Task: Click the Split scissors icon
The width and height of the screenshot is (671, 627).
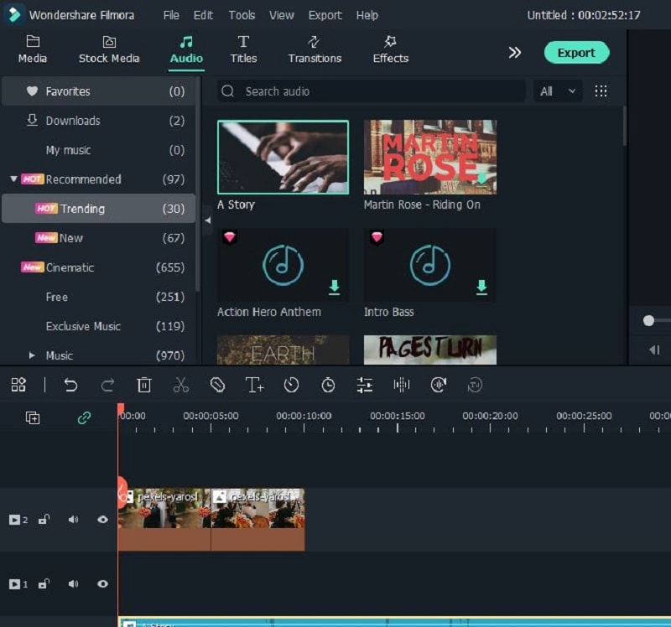Action: pyautogui.click(x=180, y=385)
